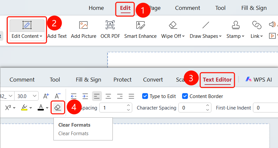Screen dimensions: 278x148
Task: Increase font size with A+ icon
Action: 46,96
